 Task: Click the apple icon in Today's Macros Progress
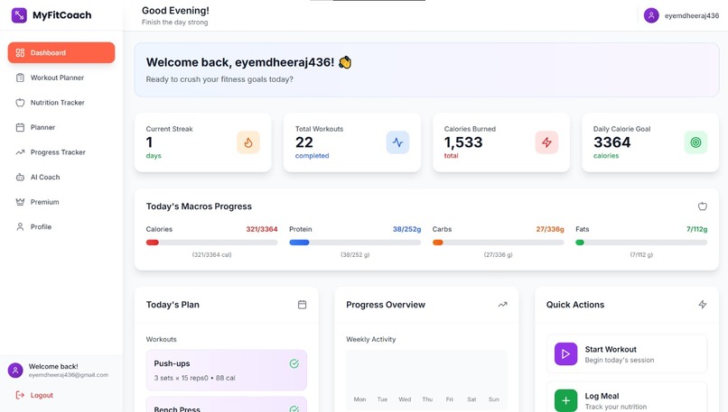pyautogui.click(x=703, y=206)
